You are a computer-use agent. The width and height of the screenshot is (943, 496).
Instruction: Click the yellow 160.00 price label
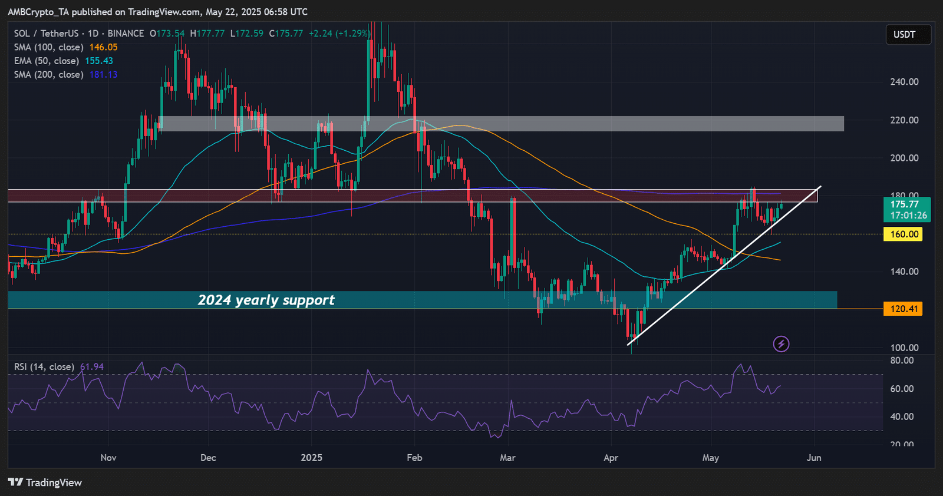click(904, 234)
